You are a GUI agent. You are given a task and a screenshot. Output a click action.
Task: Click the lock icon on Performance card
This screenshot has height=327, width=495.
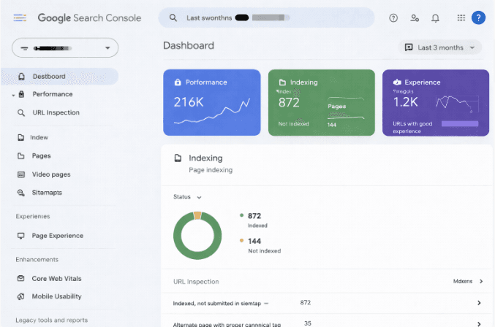point(178,82)
